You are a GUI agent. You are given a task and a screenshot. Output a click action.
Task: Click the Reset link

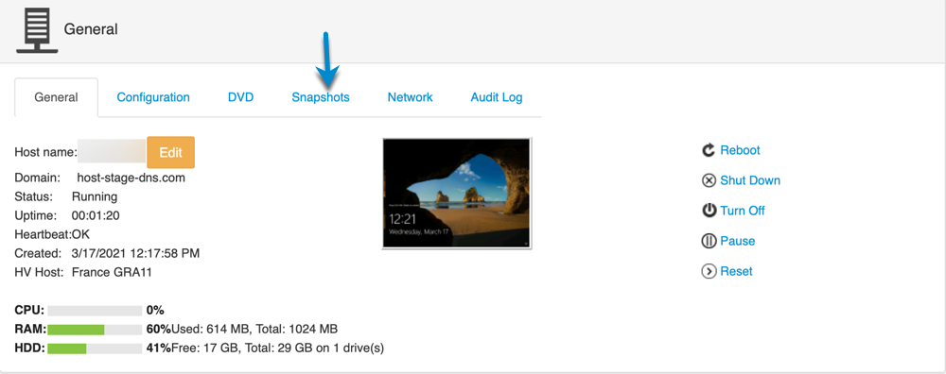point(737,271)
